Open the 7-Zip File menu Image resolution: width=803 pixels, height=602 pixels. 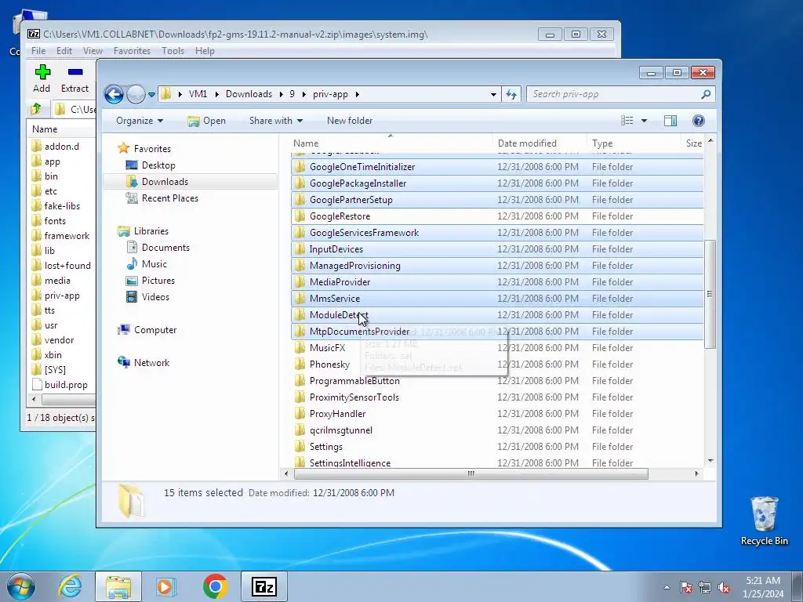(x=38, y=51)
